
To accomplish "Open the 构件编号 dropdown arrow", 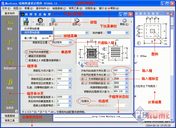I will click(x=127, y=33).
